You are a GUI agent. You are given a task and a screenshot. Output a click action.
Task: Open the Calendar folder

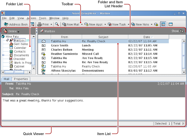click(x=20, y=48)
